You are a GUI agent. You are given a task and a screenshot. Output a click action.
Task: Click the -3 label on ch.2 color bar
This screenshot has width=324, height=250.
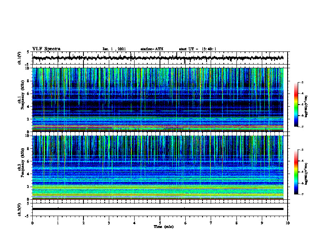302,150
